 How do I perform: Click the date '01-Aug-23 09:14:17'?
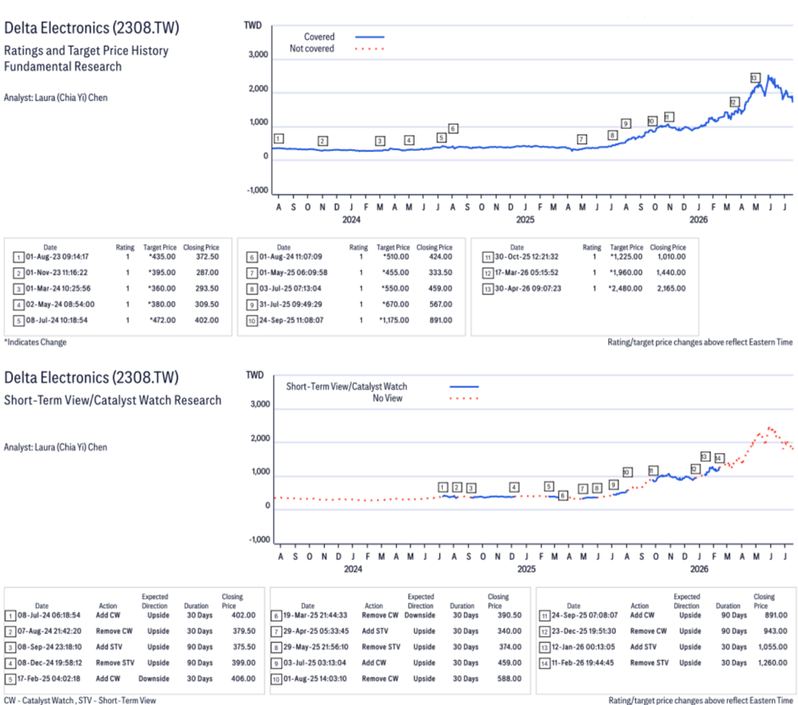pos(57,257)
